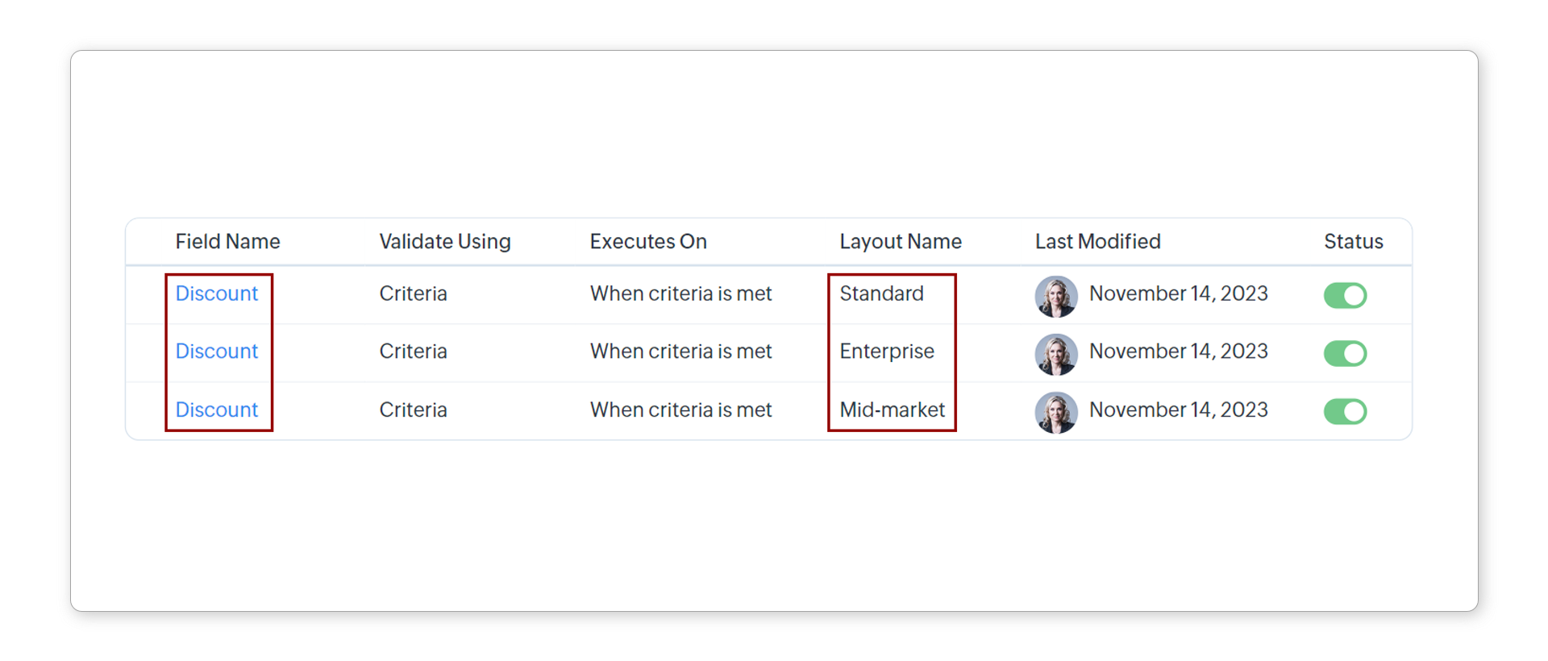Image resolution: width=1548 pixels, height=661 pixels.
Task: Click November 14, 2023 date in Mid-market row
Action: tap(1178, 409)
